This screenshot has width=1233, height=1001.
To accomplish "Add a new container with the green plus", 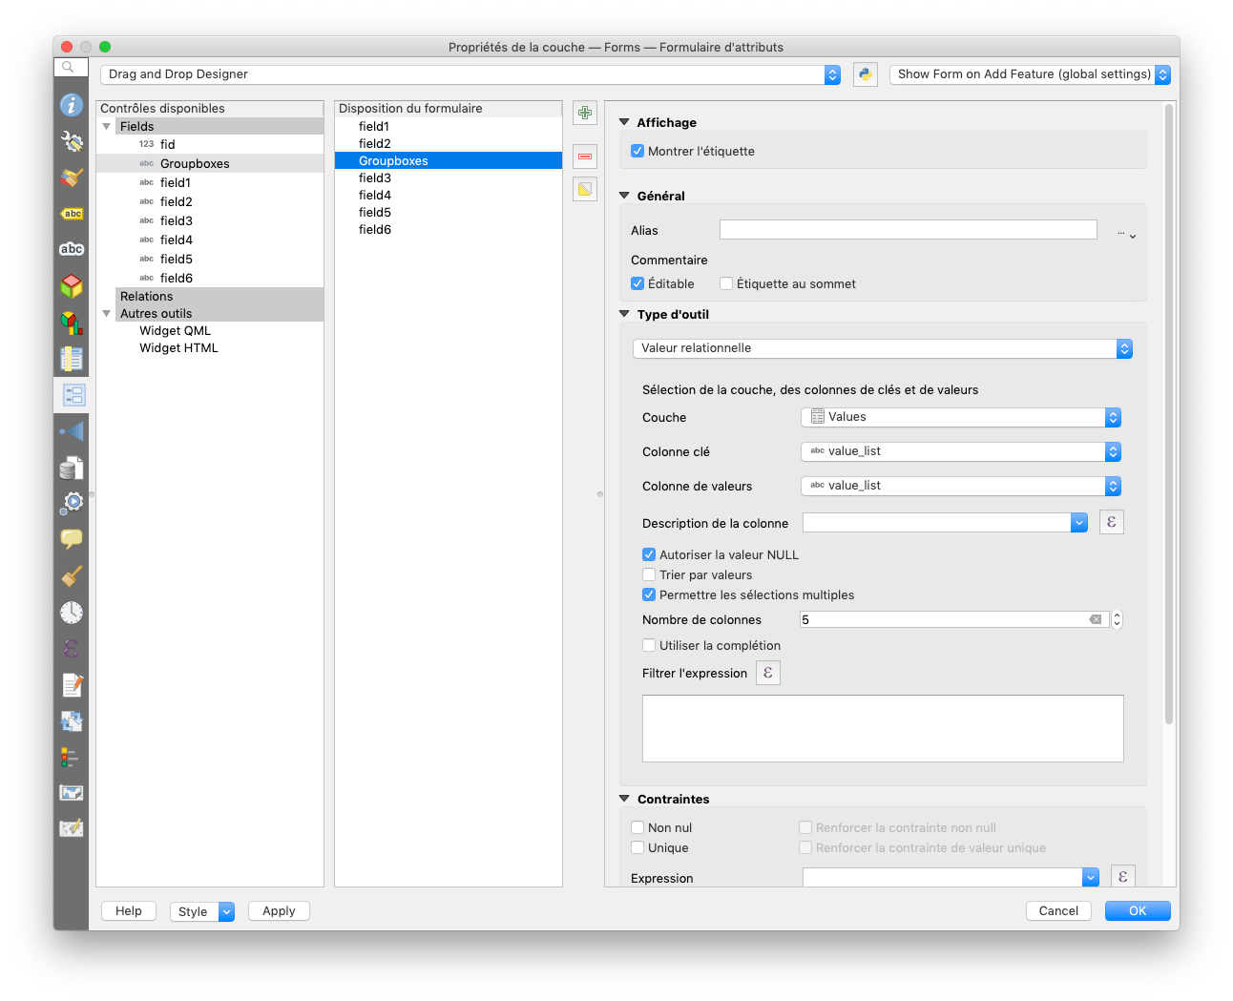I will (x=585, y=113).
